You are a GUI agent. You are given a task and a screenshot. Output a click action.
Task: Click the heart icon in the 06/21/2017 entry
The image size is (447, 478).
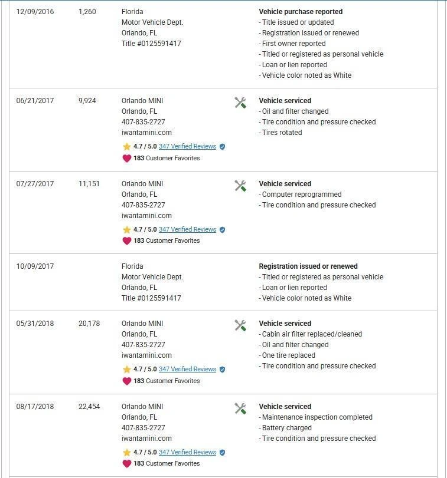126,158
